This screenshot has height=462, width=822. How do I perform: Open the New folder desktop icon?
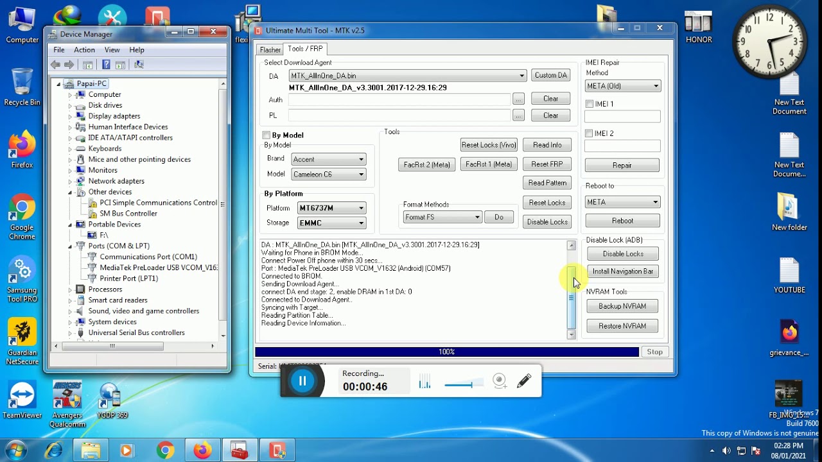(x=789, y=212)
